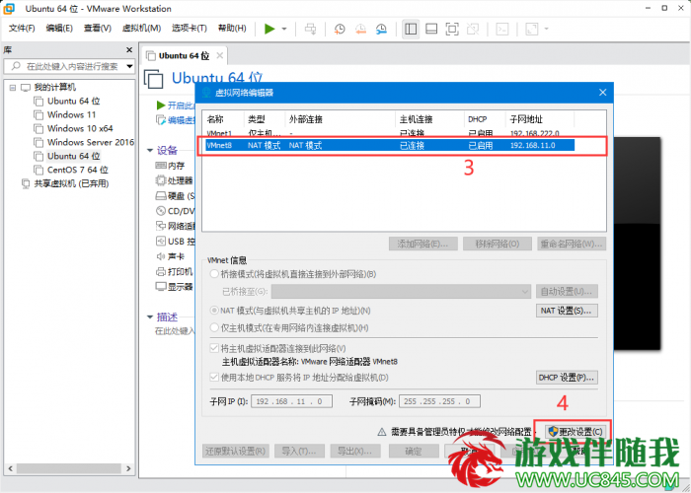Screen dimensions: 691x493
Task: Toggle the thumbnail bar view icon
Action: pyautogui.click(x=431, y=29)
